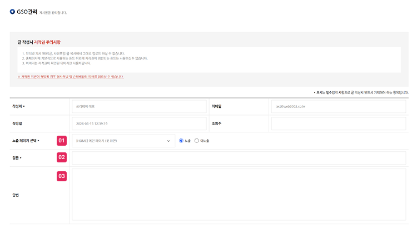
Task: Click the 질문 label
Action: coord(17,158)
